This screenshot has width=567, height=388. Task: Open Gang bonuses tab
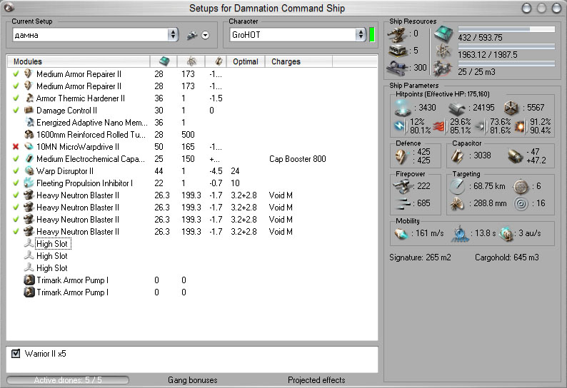193,380
